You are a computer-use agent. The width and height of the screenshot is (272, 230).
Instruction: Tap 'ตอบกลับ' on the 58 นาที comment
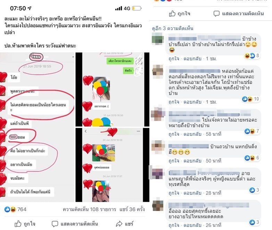click(x=192, y=134)
